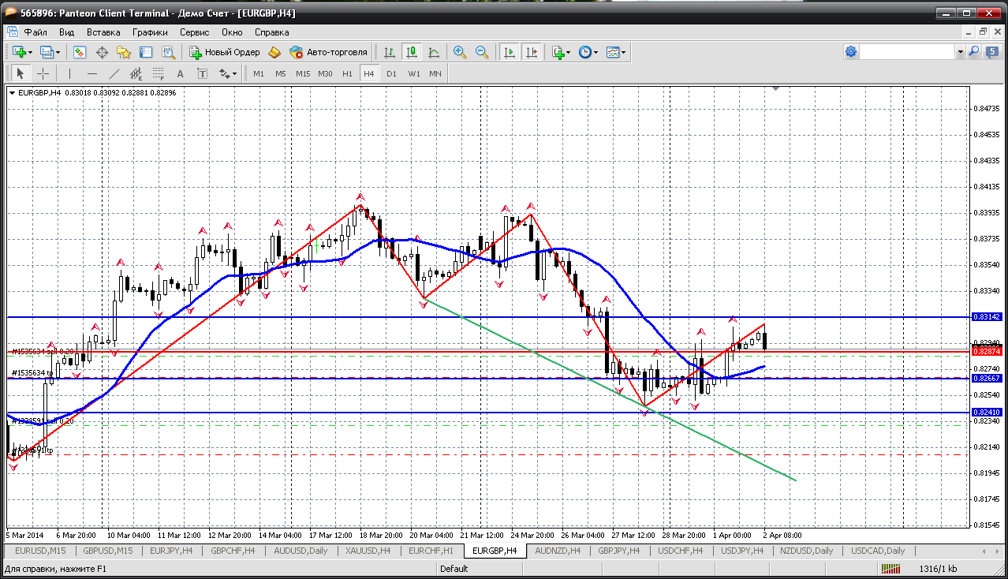Click the 0.83142 price level label
This screenshot has height=579, width=1008.
point(987,317)
